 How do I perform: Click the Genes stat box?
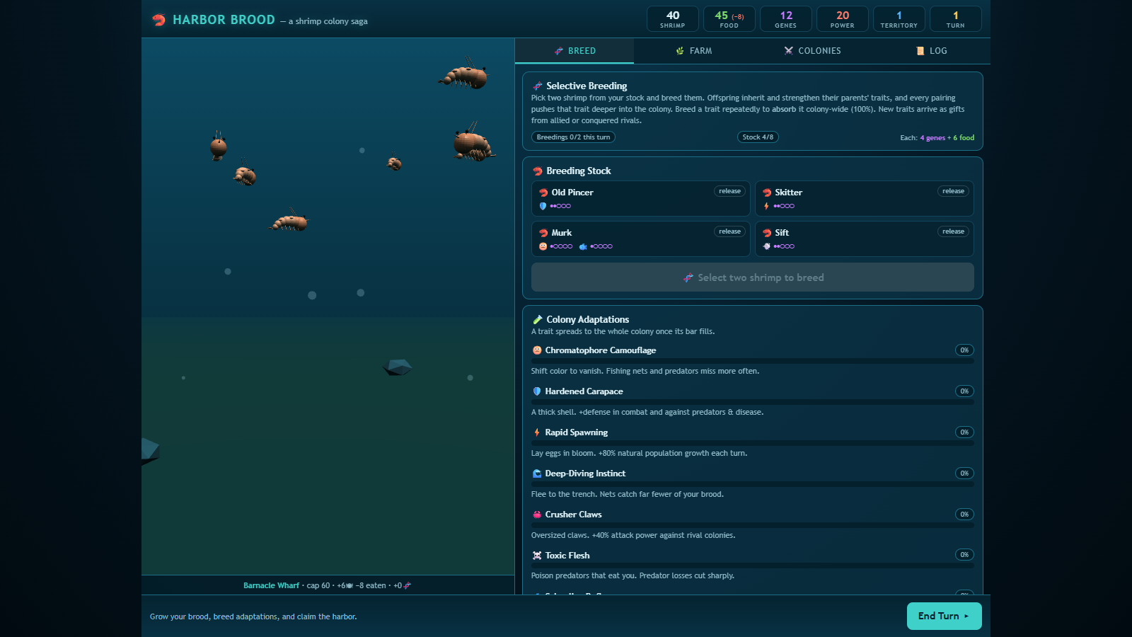(786, 19)
